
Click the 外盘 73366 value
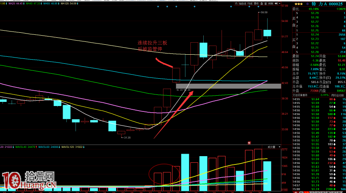(x=314, y=91)
